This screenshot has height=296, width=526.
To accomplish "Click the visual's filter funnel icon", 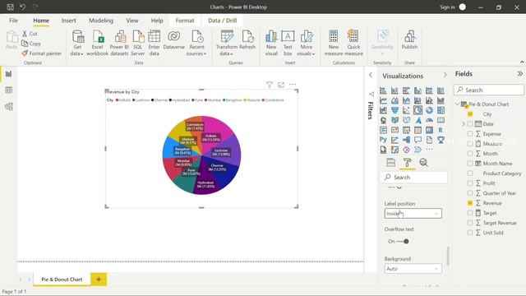I will pyautogui.click(x=269, y=85).
